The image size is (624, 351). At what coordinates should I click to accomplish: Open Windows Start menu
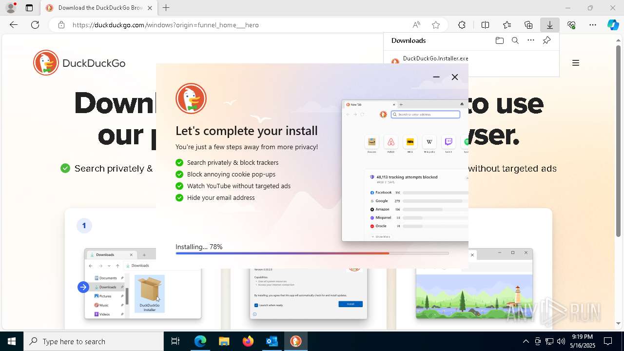pyautogui.click(x=12, y=341)
